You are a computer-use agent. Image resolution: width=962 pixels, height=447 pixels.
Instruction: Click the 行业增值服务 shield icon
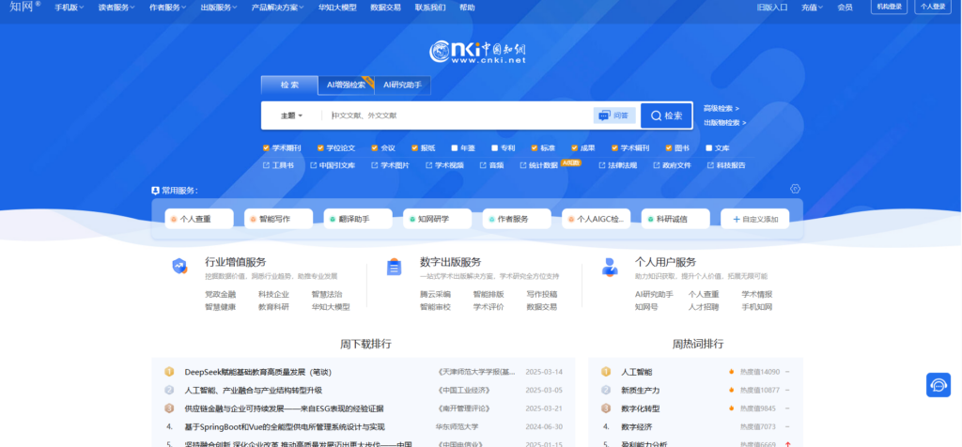179,266
